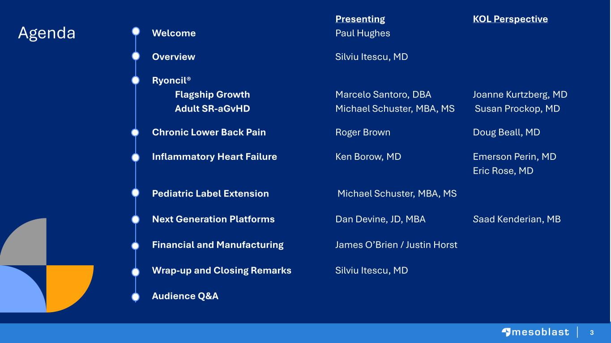This screenshot has height=343, width=611.
Task: Click the Pediatric Label Extension agenda item
Action: pyautogui.click(x=210, y=193)
